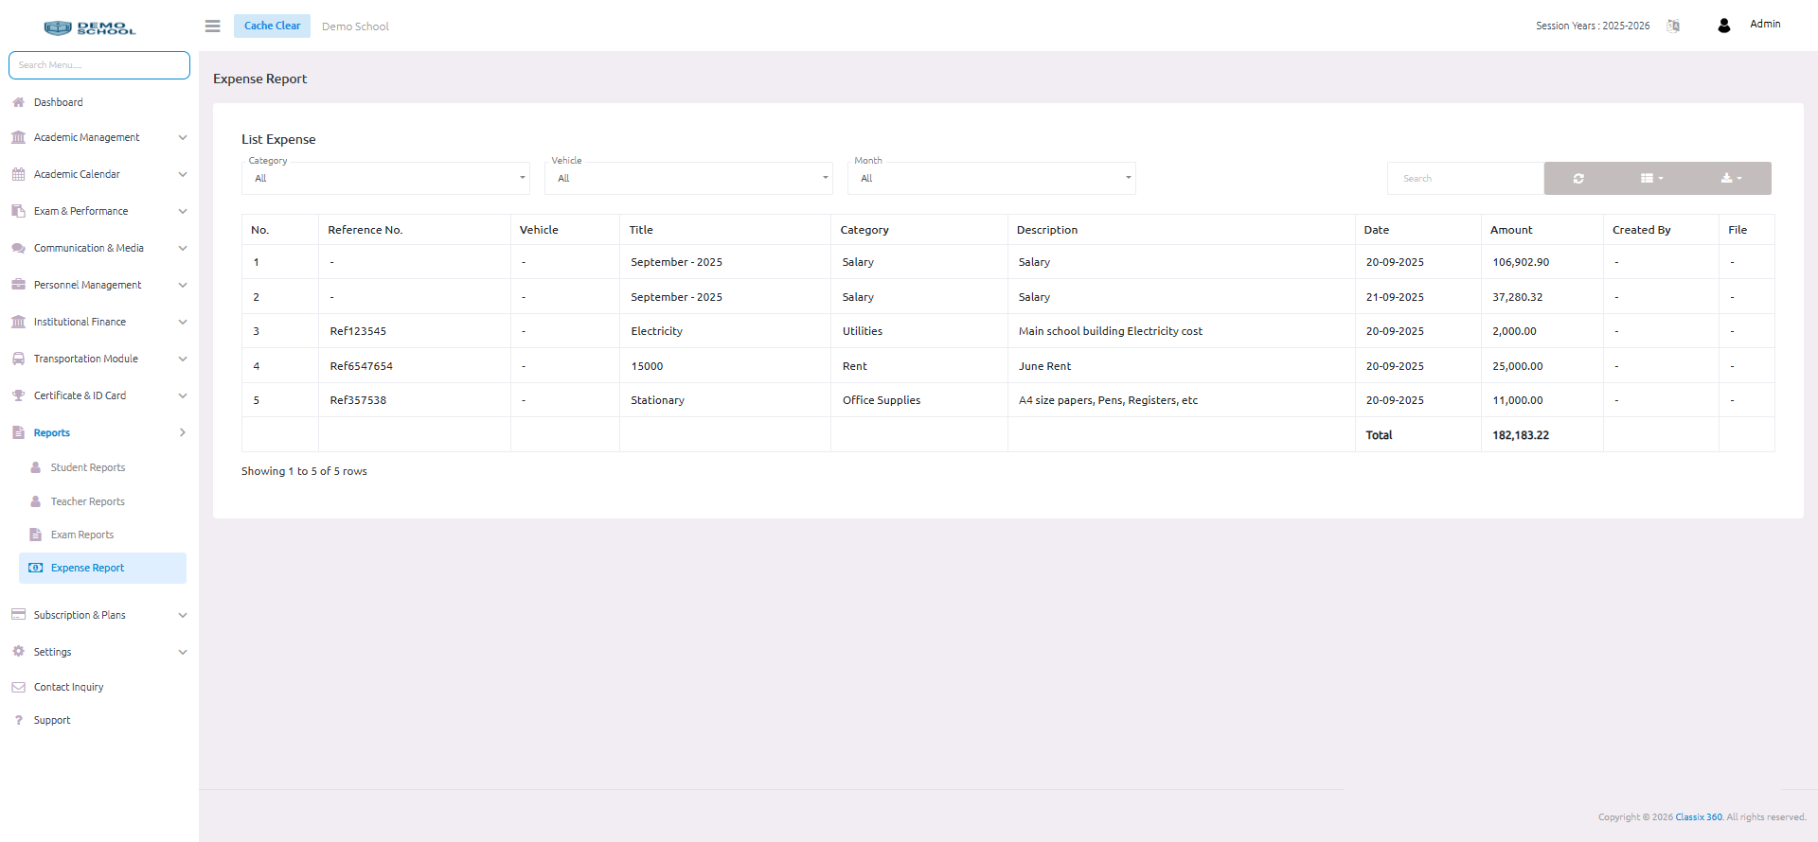Click the Communication & Media chat icon
Viewport: 1818px width, 842px height.
(18, 248)
